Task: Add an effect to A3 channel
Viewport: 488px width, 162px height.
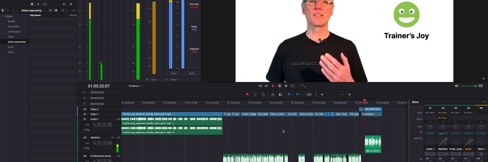Action: (x=455, y=122)
